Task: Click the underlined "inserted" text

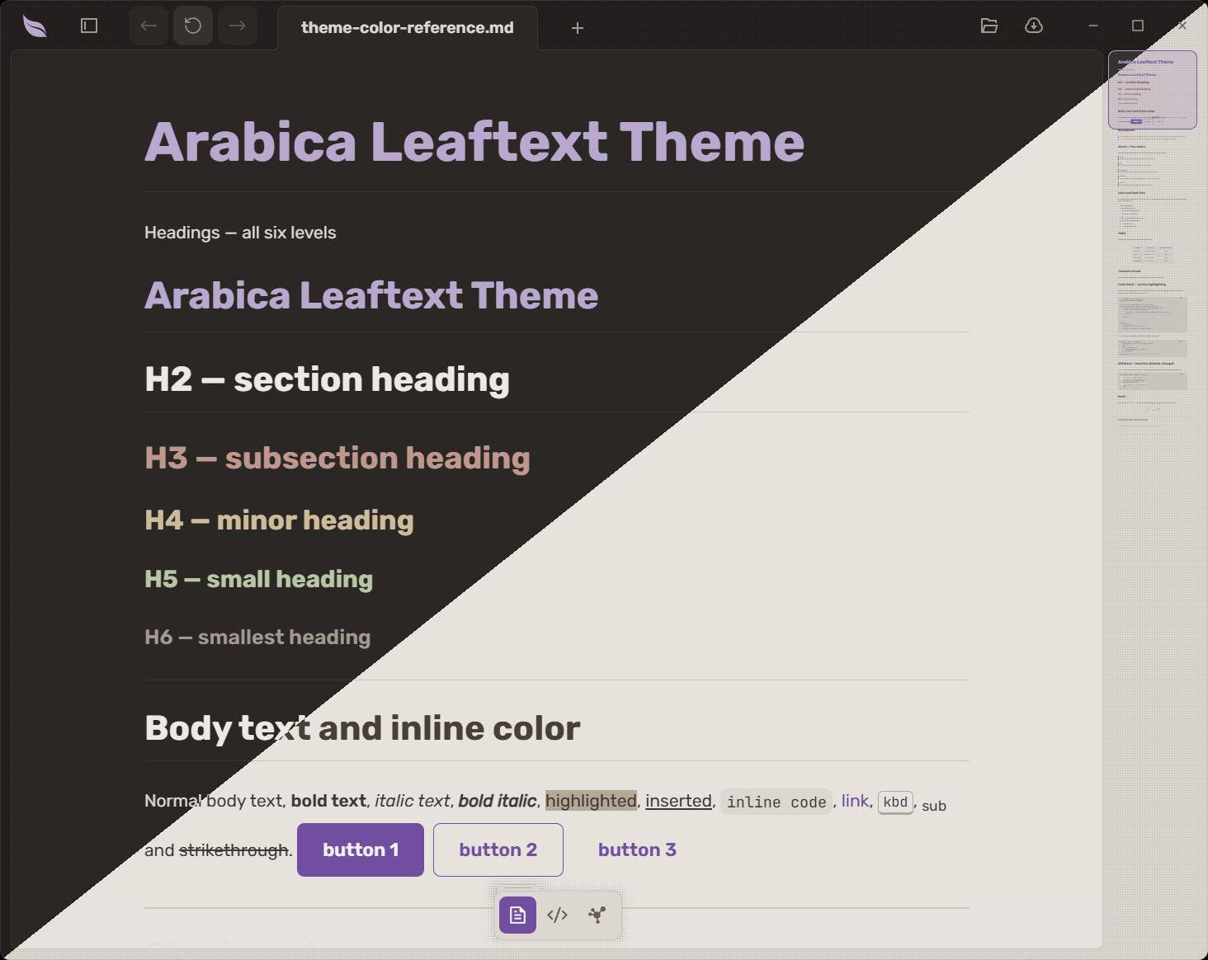Action: click(x=678, y=801)
